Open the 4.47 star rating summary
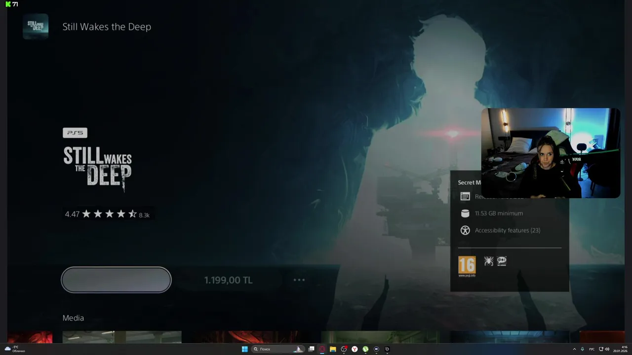This screenshot has height=355, width=632. pyautogui.click(x=107, y=214)
